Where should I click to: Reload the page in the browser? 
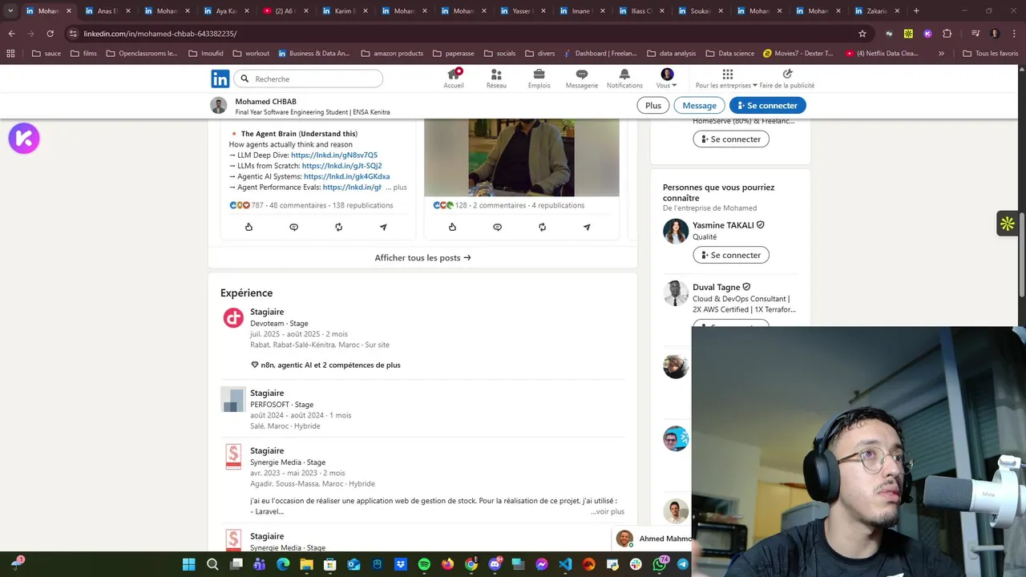point(50,34)
